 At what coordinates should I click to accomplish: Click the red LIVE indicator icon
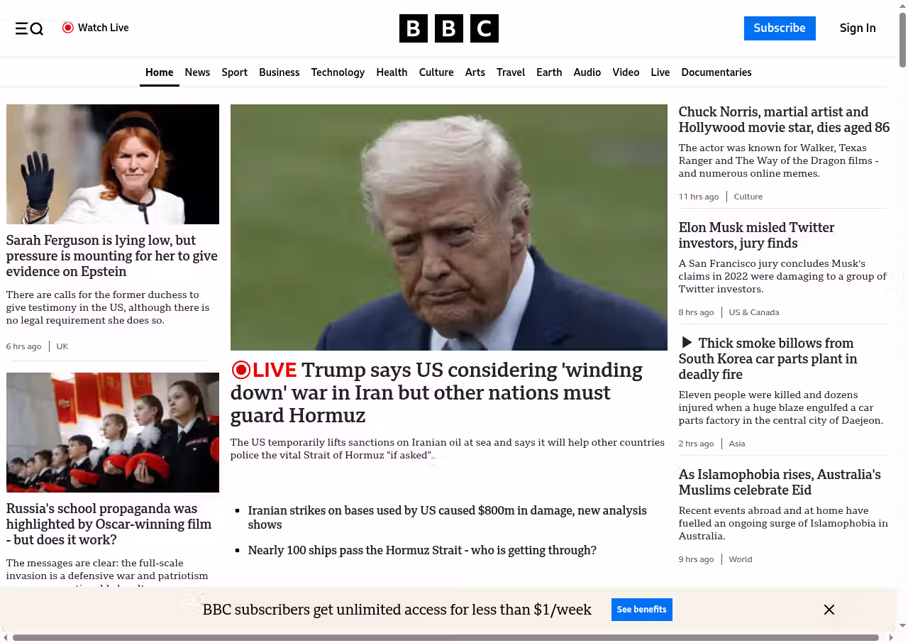241,370
